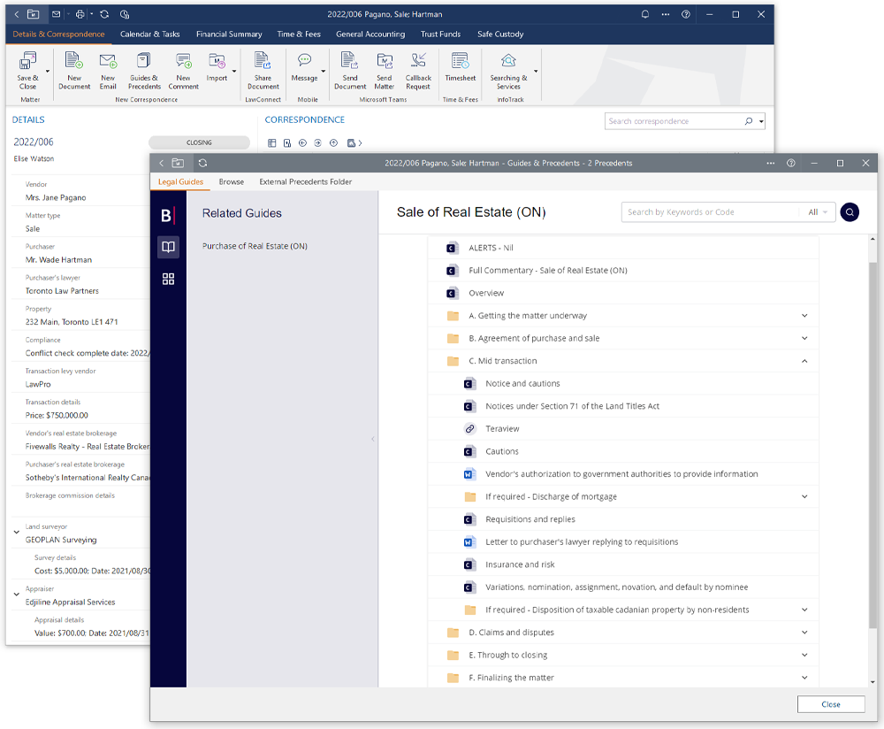Viewport: 884px width, 729px height.
Task: Click refresh icon in Guides & Precedents window
Action: tap(203, 163)
